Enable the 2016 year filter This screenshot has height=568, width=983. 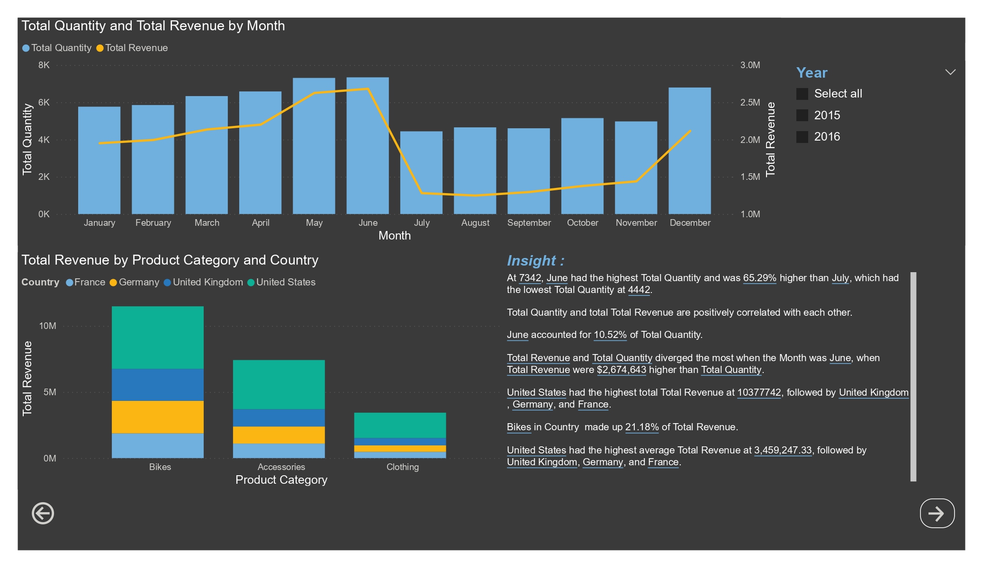pyautogui.click(x=802, y=137)
